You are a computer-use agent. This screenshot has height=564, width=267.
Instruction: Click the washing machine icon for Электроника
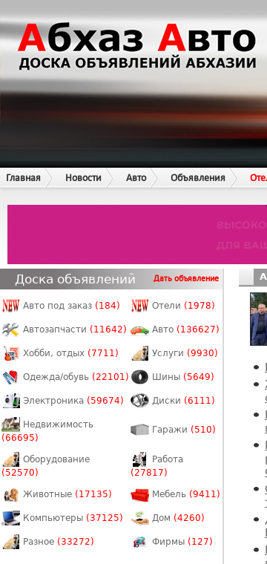10,401
